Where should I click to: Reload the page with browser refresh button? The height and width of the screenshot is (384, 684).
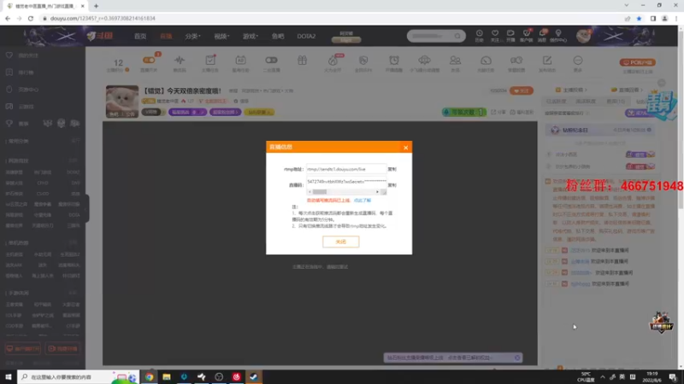[x=31, y=18]
